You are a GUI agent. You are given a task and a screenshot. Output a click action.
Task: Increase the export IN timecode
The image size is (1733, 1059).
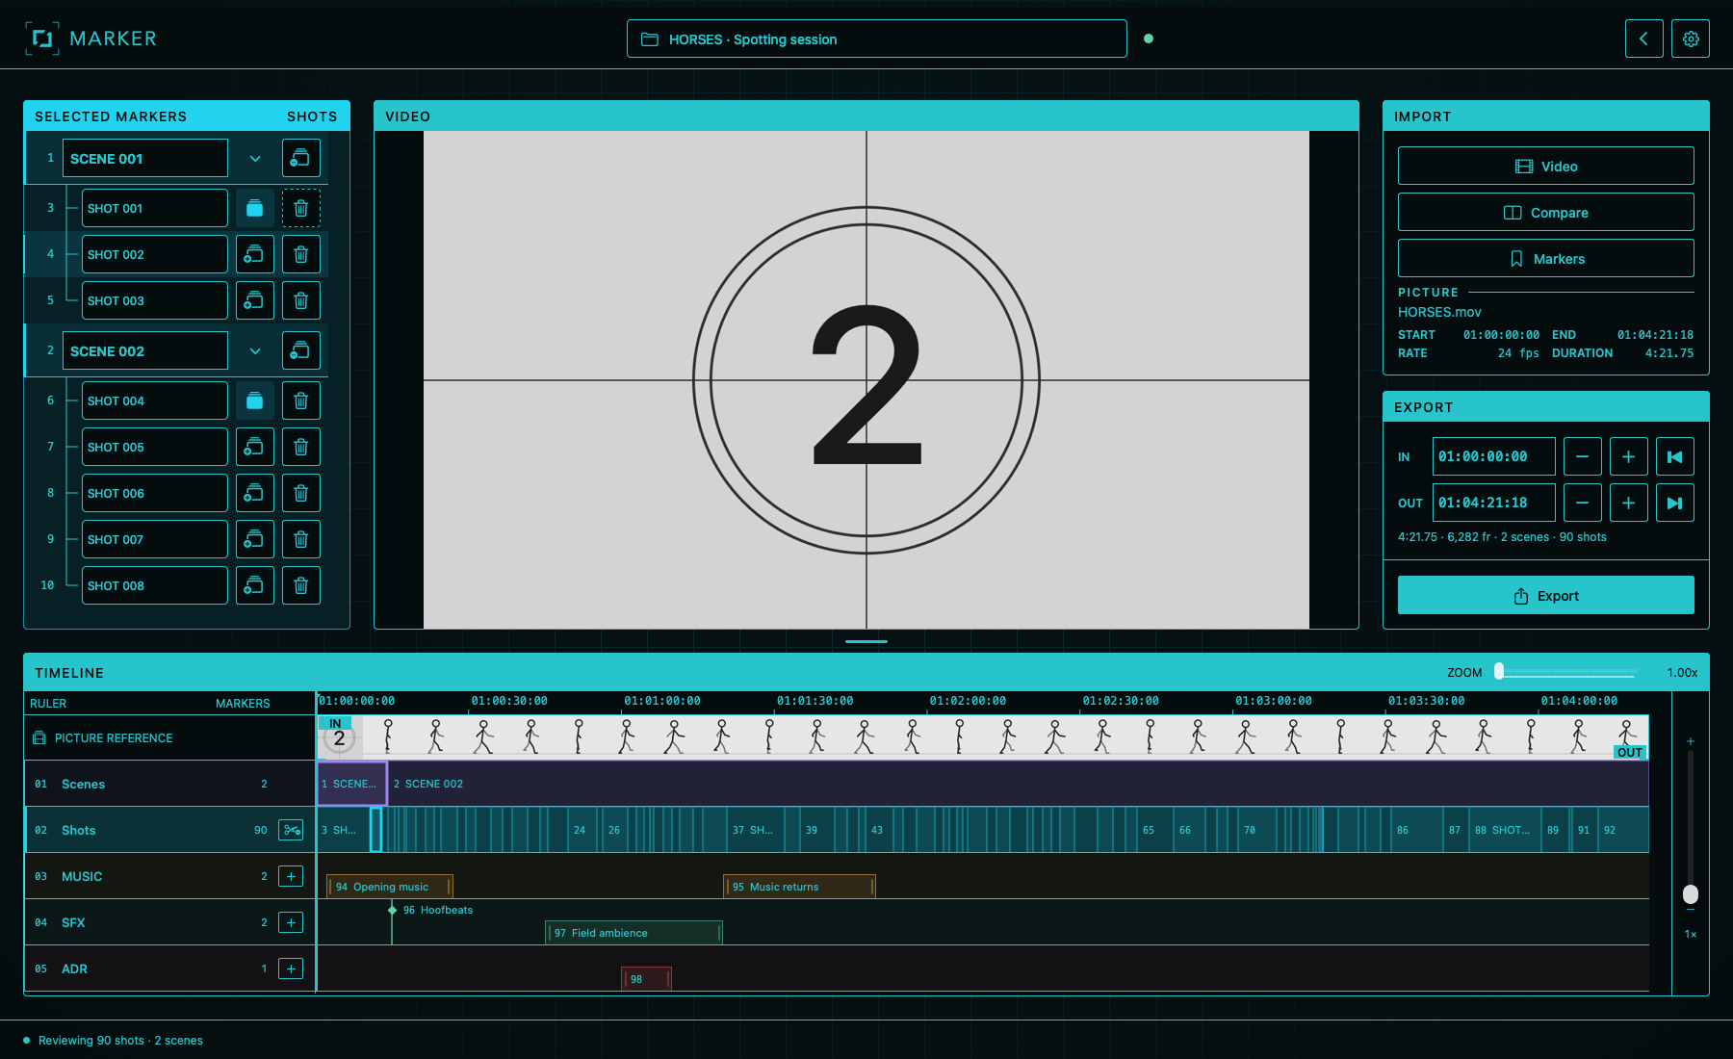pyautogui.click(x=1629, y=456)
